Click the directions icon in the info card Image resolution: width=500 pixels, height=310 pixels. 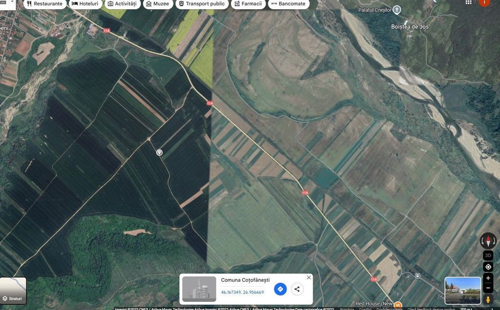280,289
